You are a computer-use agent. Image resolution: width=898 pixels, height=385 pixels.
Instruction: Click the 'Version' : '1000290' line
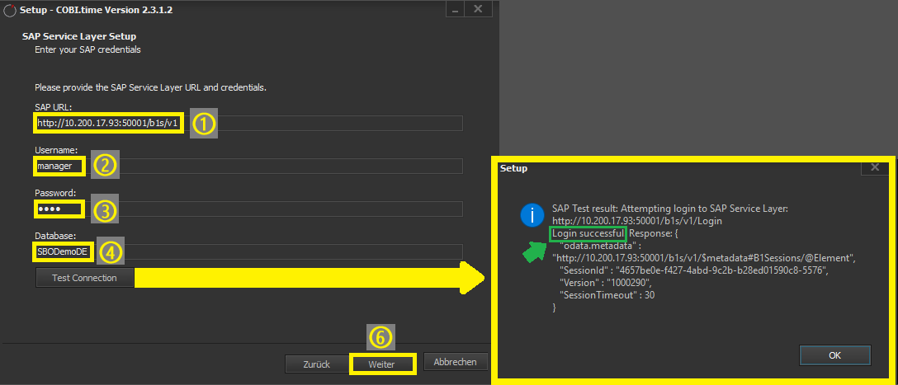tap(605, 283)
